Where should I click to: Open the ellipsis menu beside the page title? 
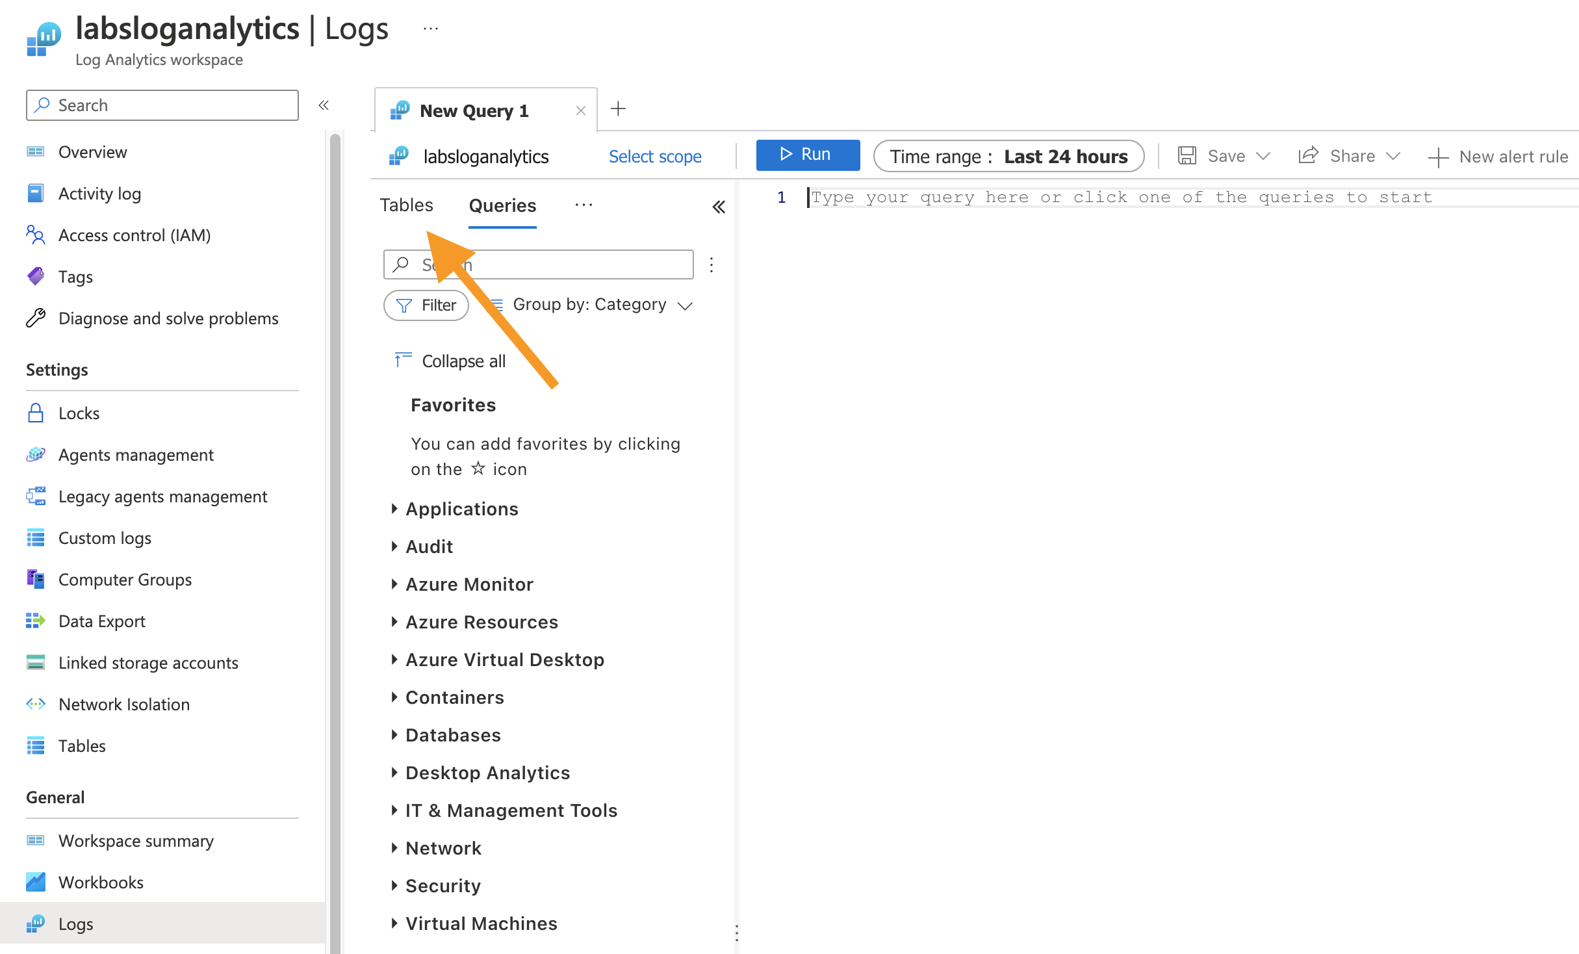[430, 29]
